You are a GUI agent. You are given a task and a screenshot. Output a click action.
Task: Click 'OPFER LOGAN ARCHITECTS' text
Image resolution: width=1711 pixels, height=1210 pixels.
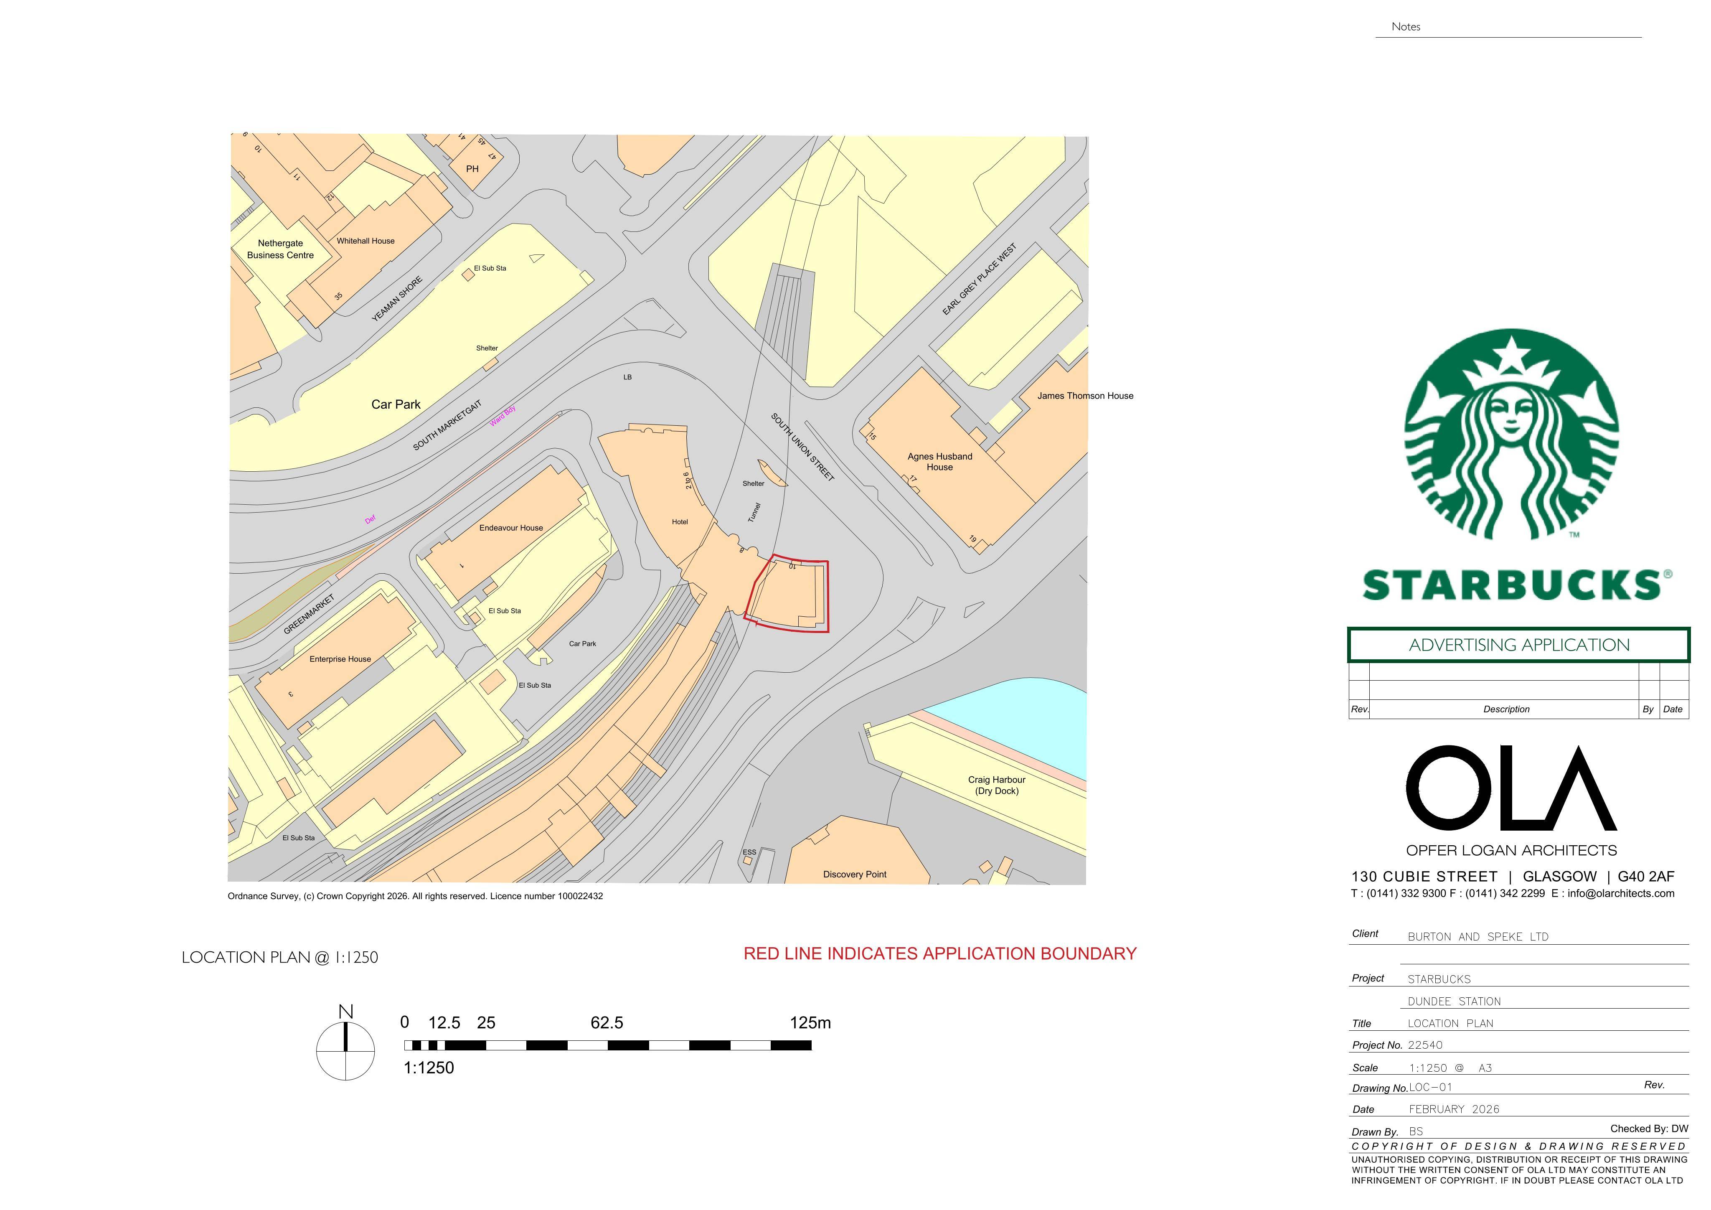click(x=1511, y=851)
